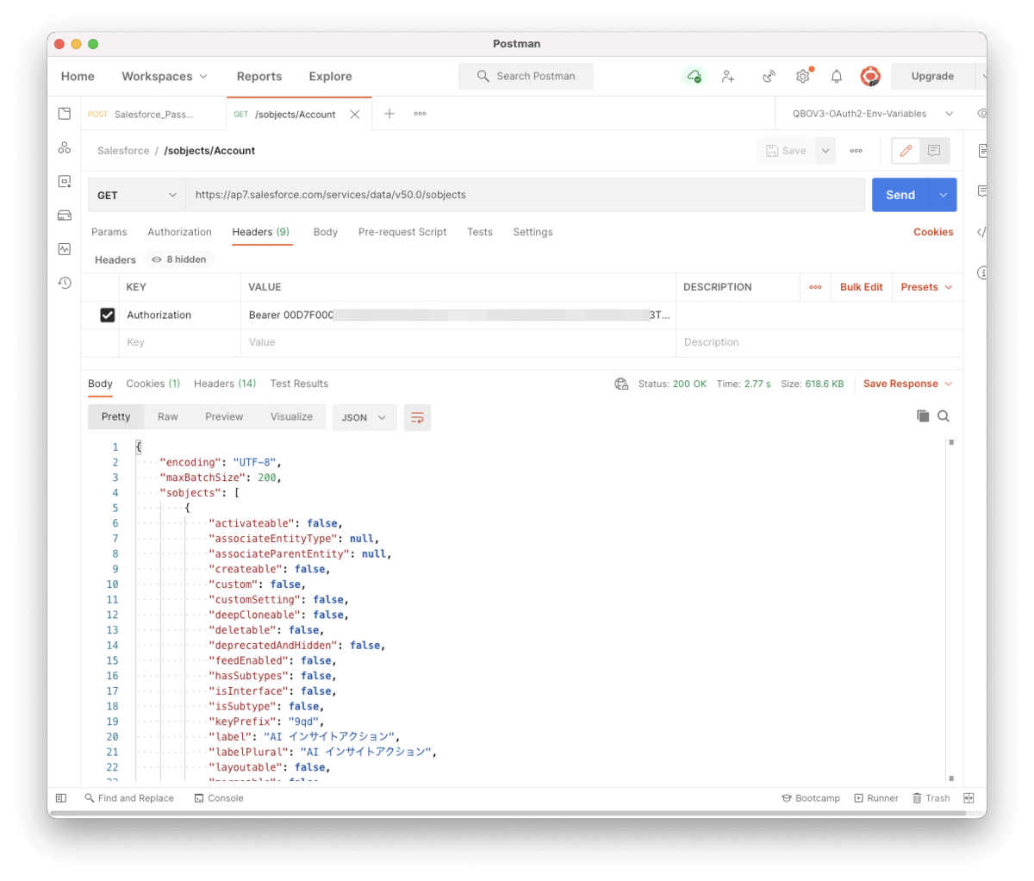
Task: Open the Workspaces dropdown
Action: coord(165,76)
